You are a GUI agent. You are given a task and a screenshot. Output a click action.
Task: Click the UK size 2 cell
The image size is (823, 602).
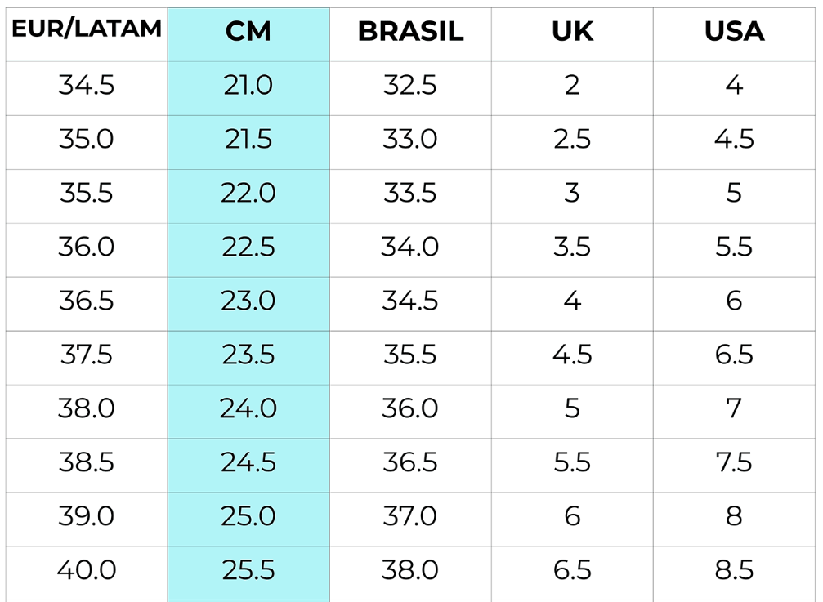572,85
